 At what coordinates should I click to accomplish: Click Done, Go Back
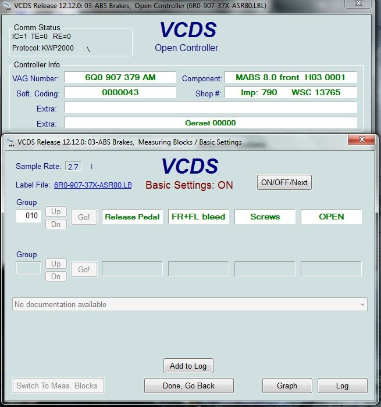189,386
